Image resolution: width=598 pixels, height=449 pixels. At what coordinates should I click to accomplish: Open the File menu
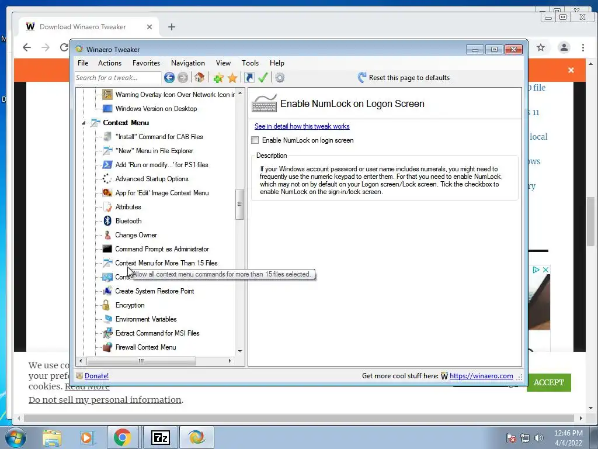click(x=83, y=63)
